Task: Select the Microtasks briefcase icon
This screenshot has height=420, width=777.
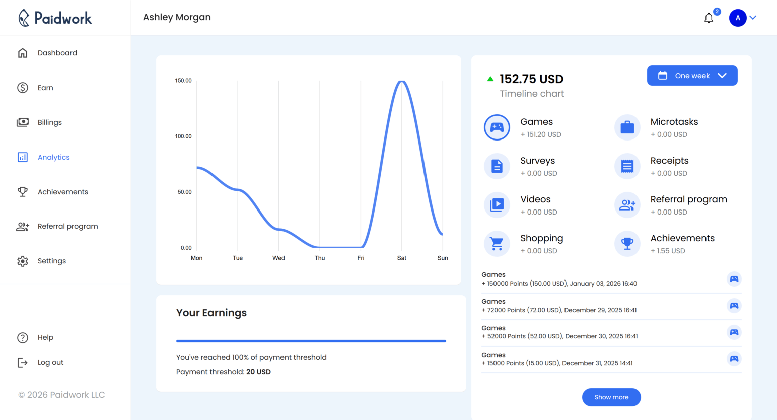Action: [x=627, y=127]
